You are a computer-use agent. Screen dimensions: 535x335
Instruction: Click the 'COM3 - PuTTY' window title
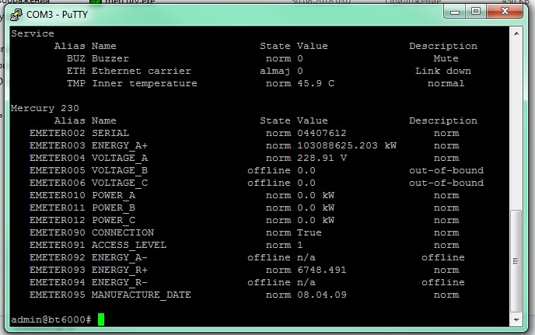pos(57,15)
